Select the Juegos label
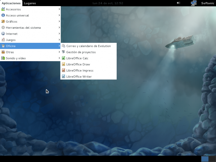The width and height of the screenshot is (216, 162). (11, 40)
